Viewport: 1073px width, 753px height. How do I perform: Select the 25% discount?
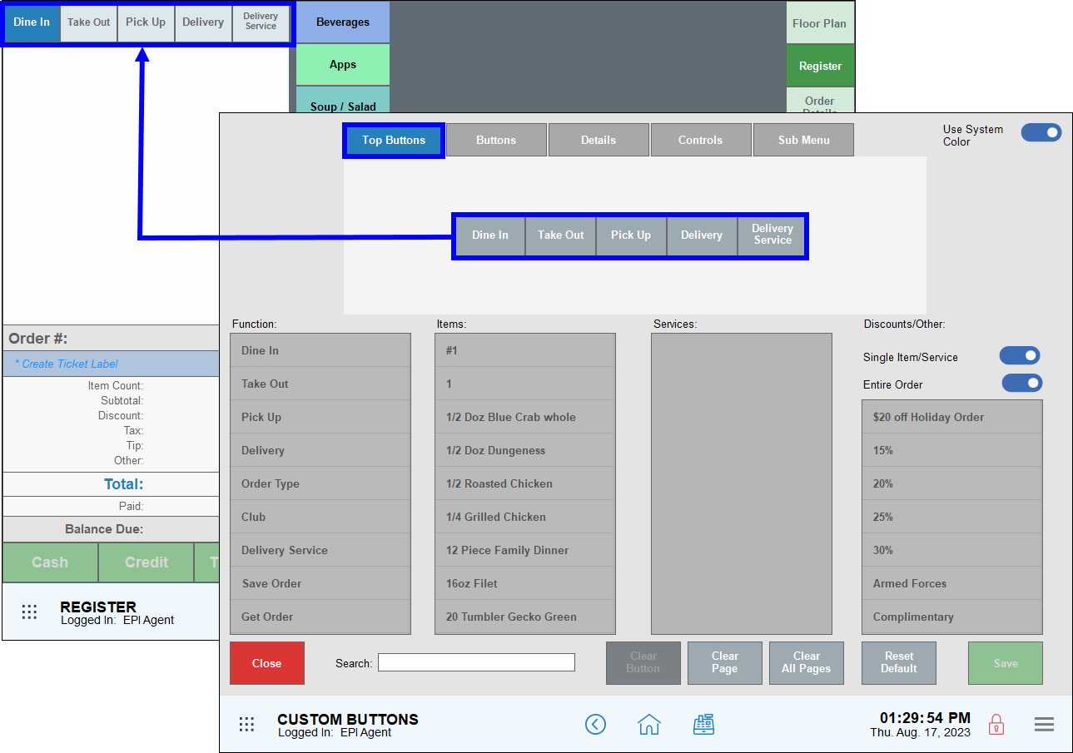click(952, 517)
